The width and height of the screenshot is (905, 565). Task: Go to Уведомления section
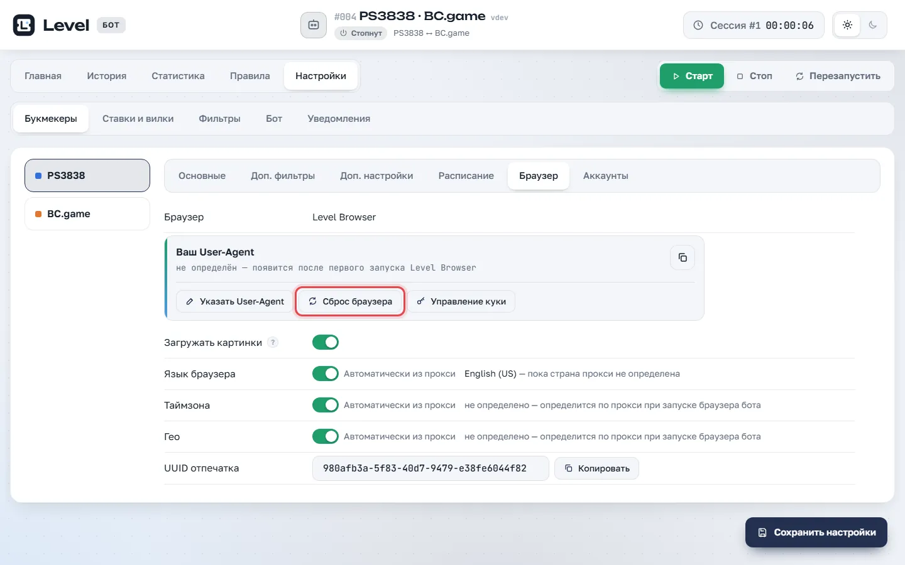point(339,119)
